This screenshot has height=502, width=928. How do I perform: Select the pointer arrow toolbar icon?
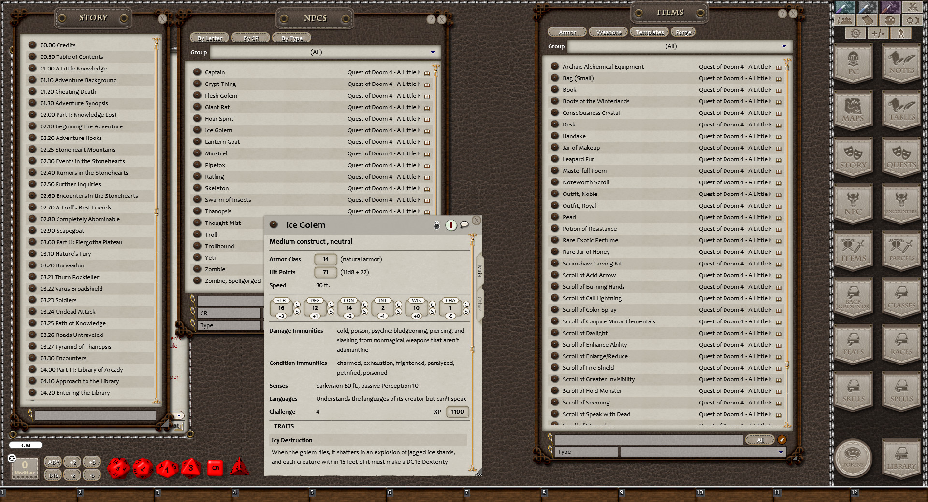click(x=900, y=33)
